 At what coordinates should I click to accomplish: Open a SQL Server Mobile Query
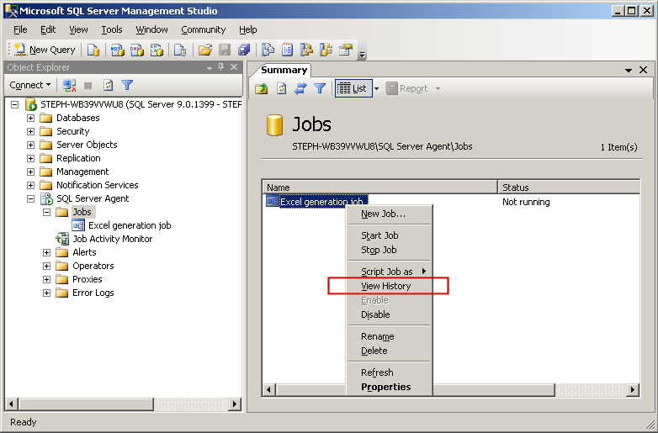point(179,50)
